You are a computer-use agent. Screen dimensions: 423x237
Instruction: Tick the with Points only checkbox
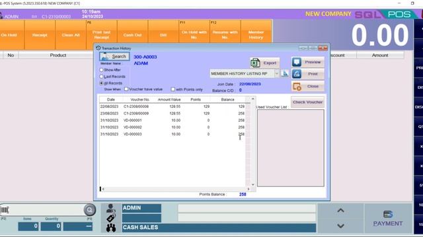[173, 89]
